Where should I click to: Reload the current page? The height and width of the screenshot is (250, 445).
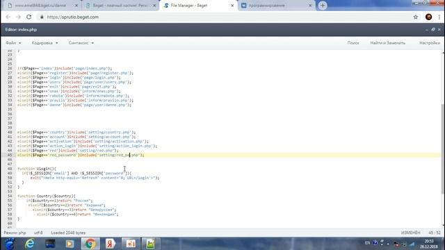coord(29,17)
